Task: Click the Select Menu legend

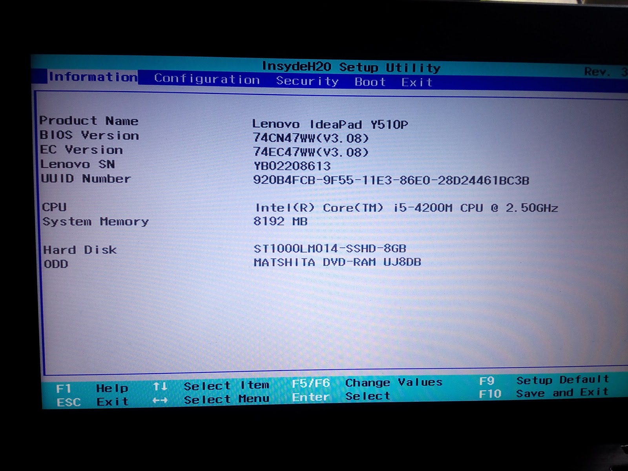Action: click(226, 399)
